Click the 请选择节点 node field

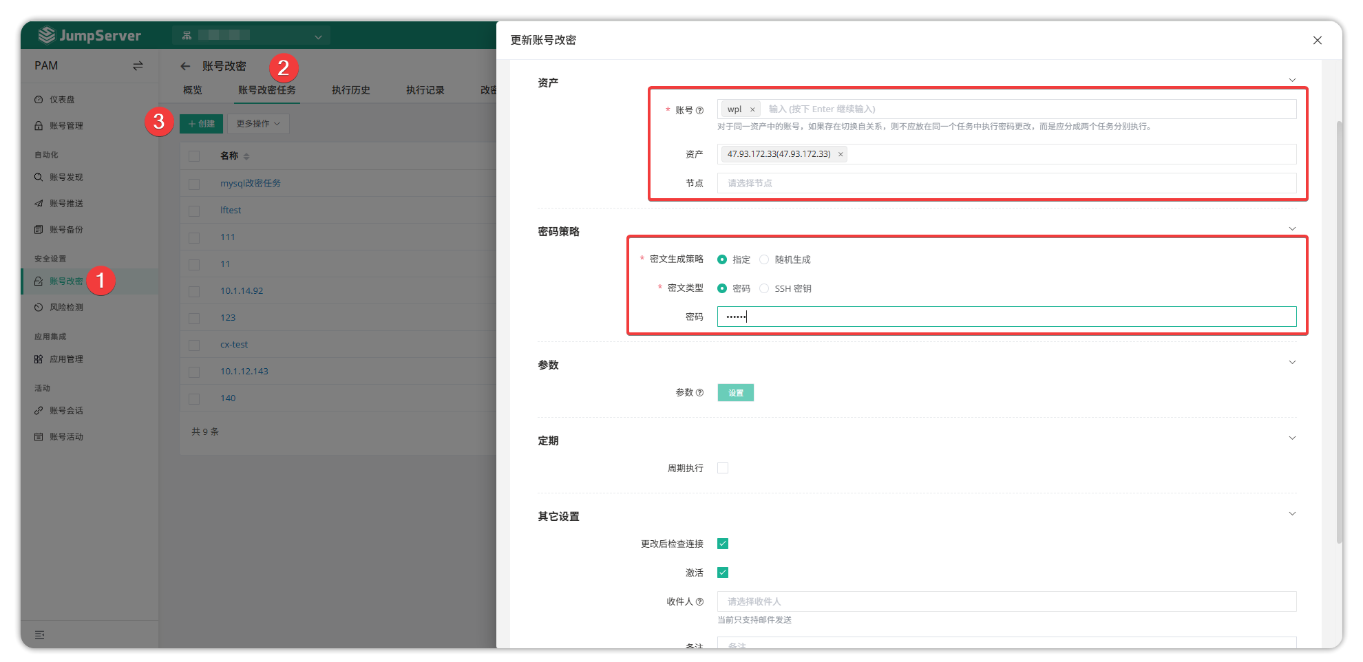pyautogui.click(x=1006, y=183)
